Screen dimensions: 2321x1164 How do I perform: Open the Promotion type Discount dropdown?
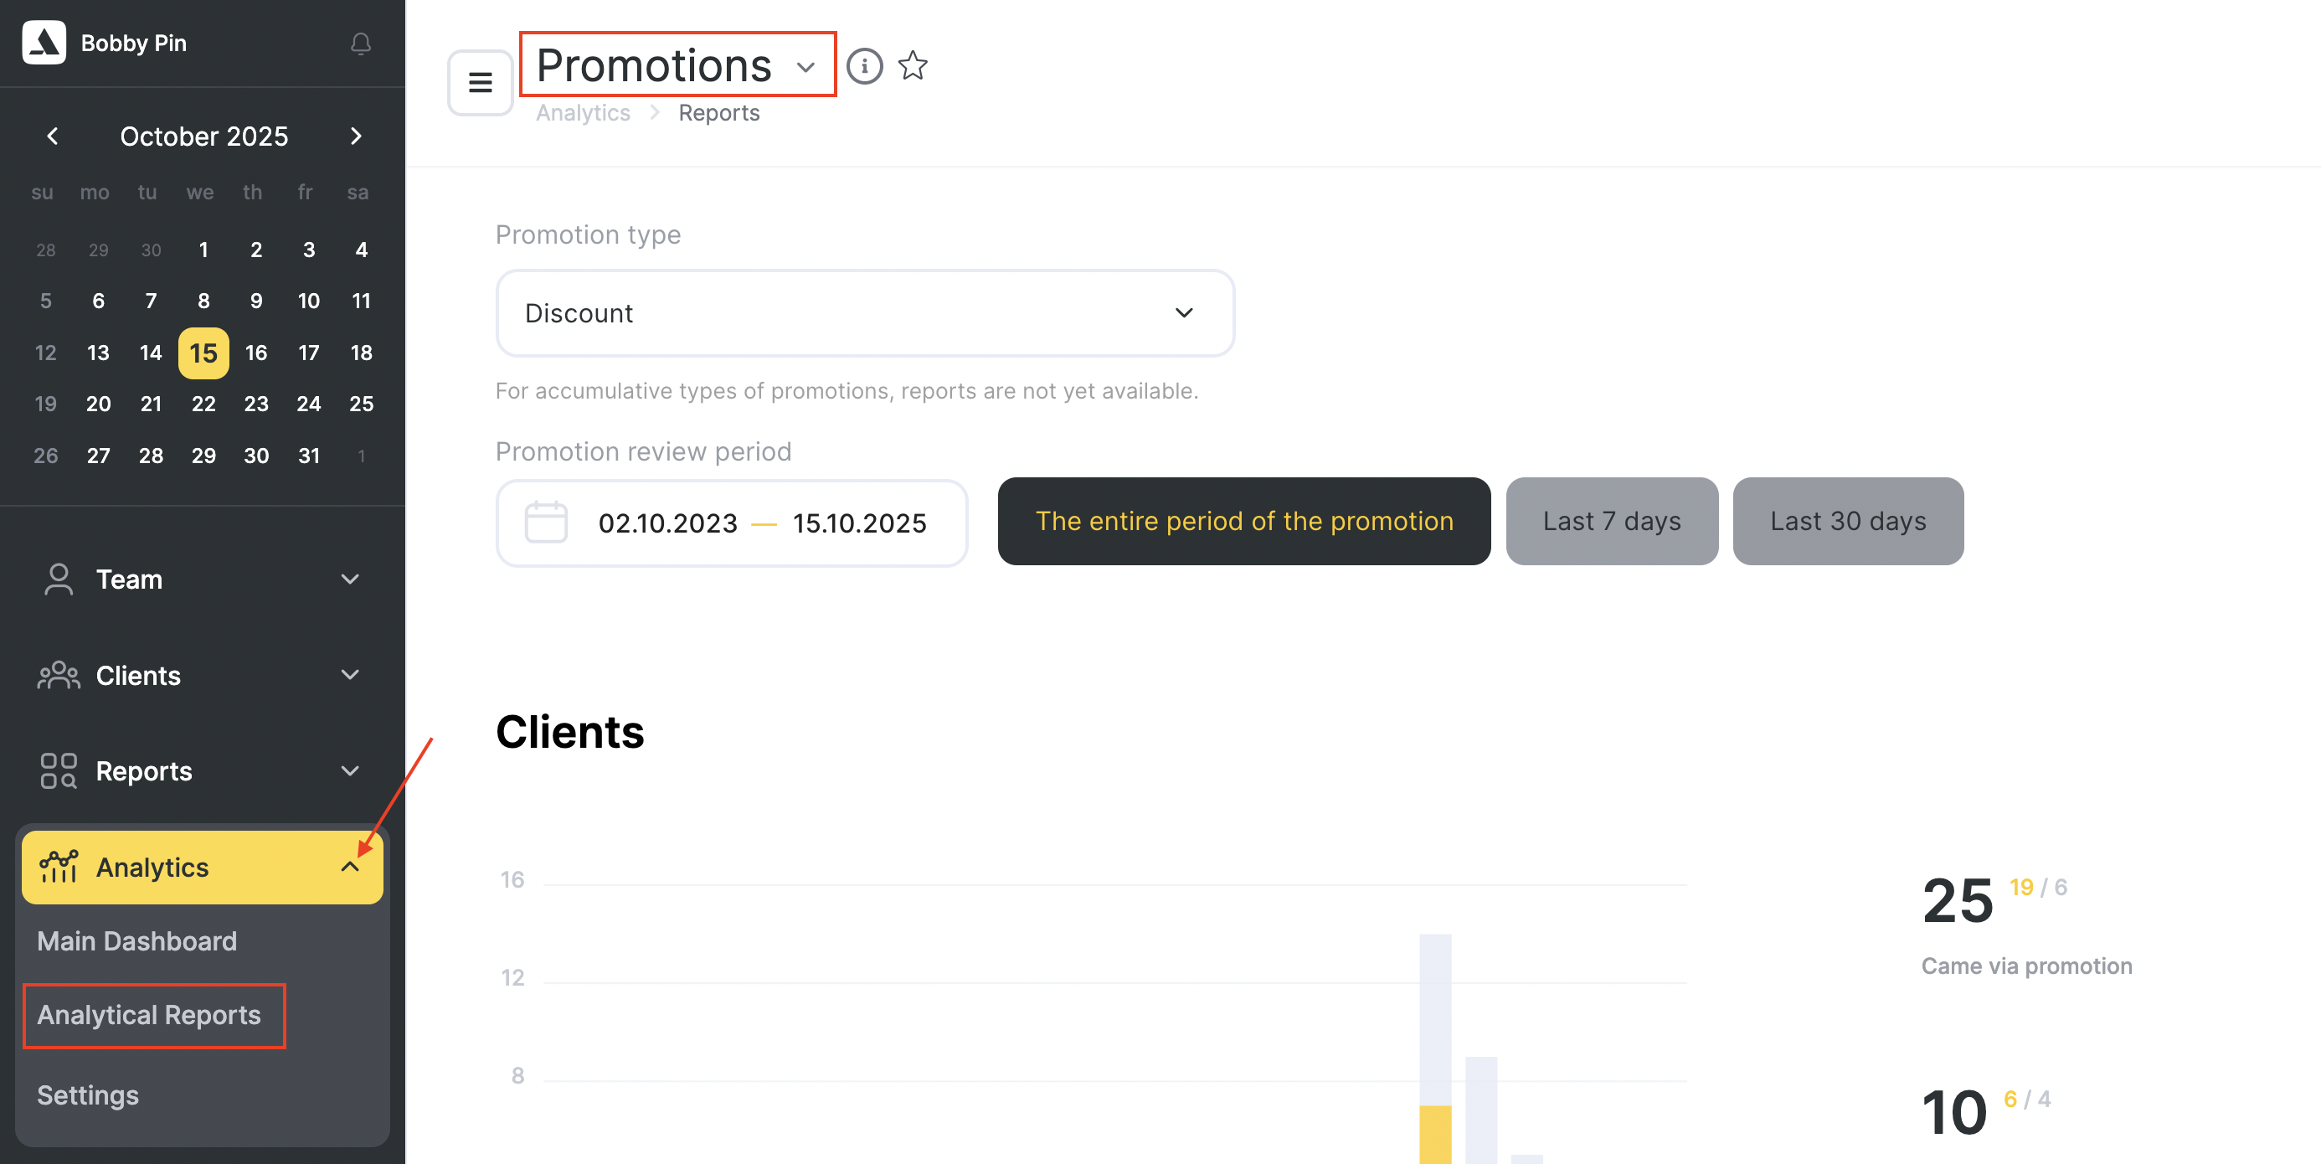pyautogui.click(x=864, y=313)
